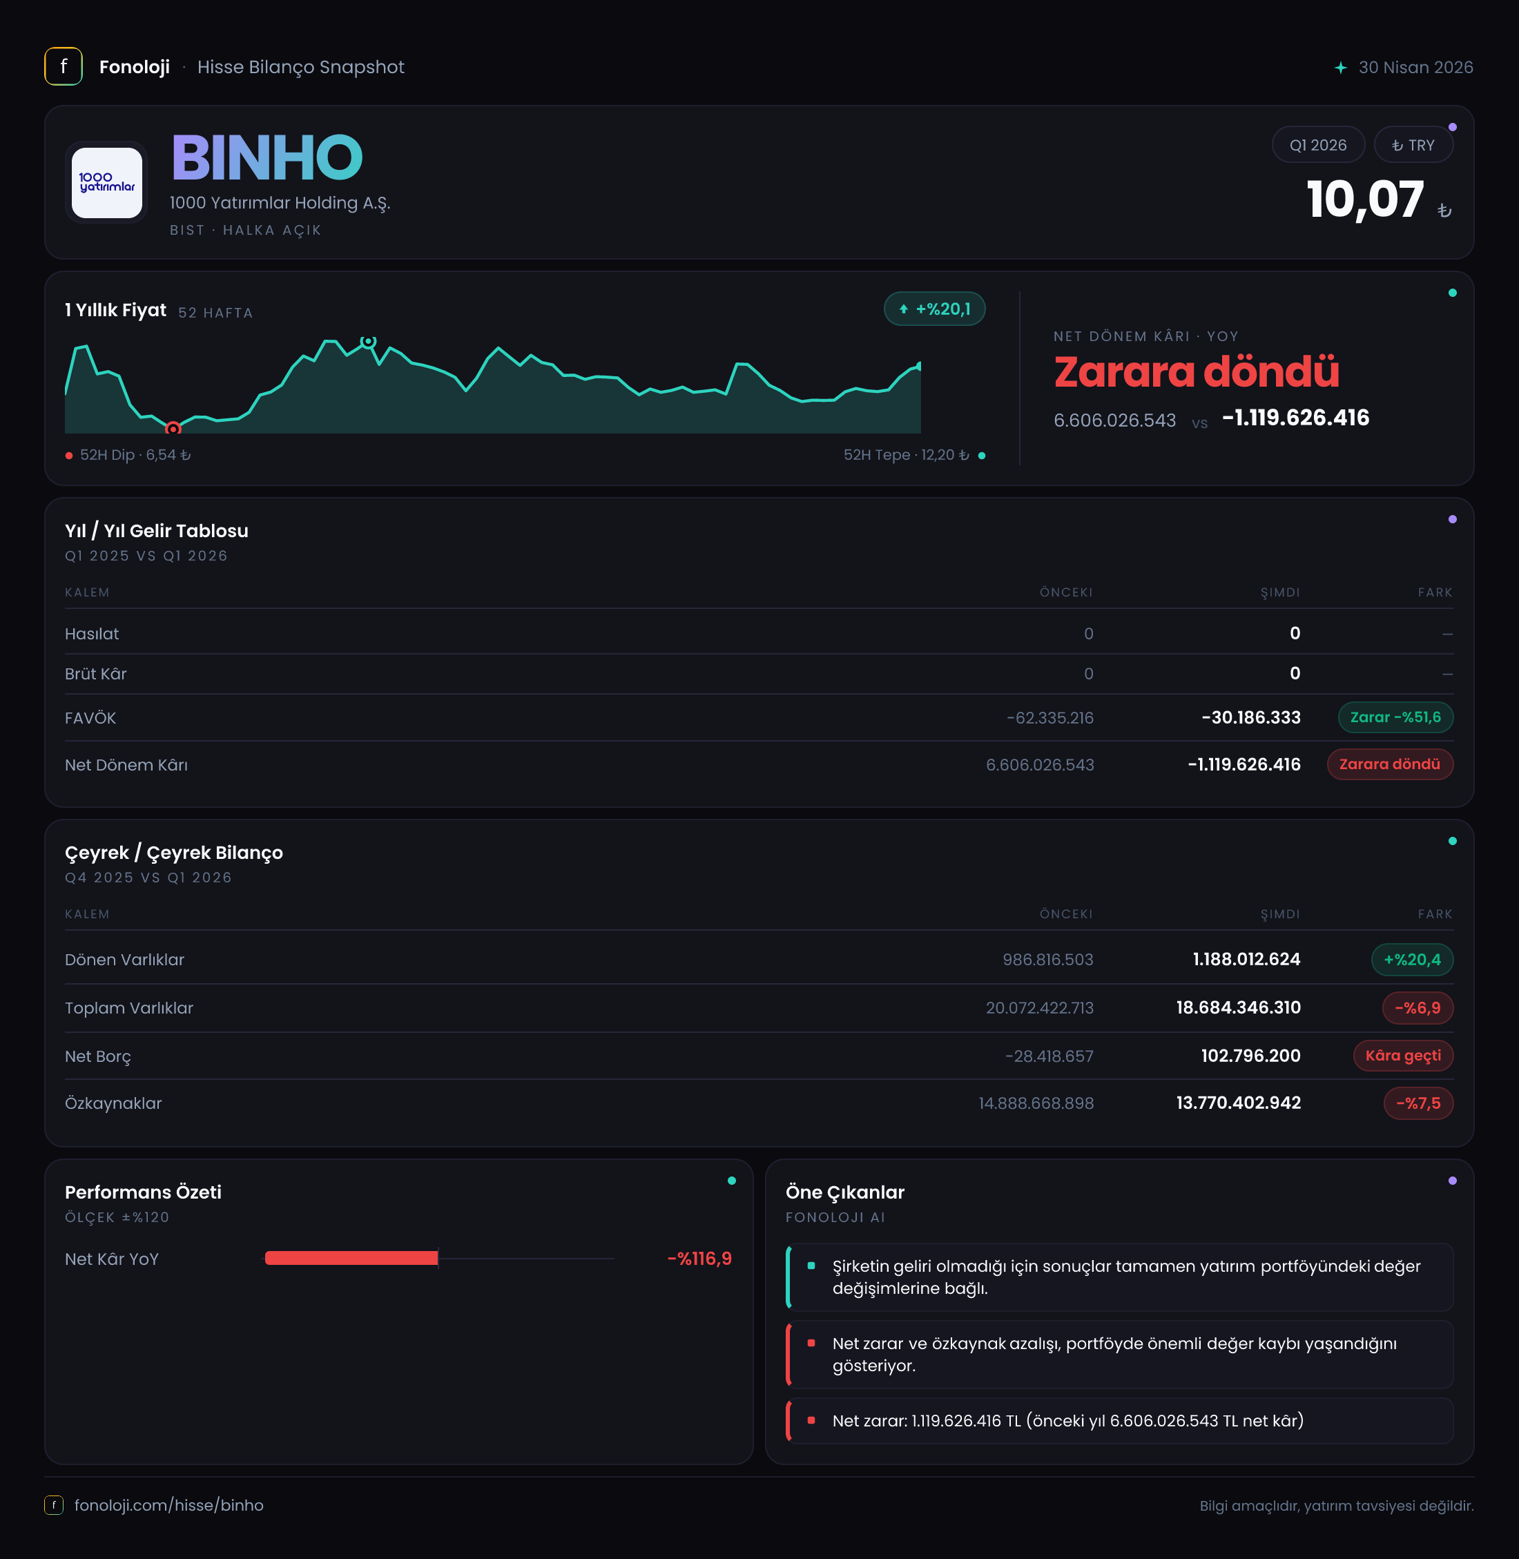Click the Net Borç previous value -28.418.657
The width and height of the screenshot is (1519, 1559).
tap(1049, 1056)
